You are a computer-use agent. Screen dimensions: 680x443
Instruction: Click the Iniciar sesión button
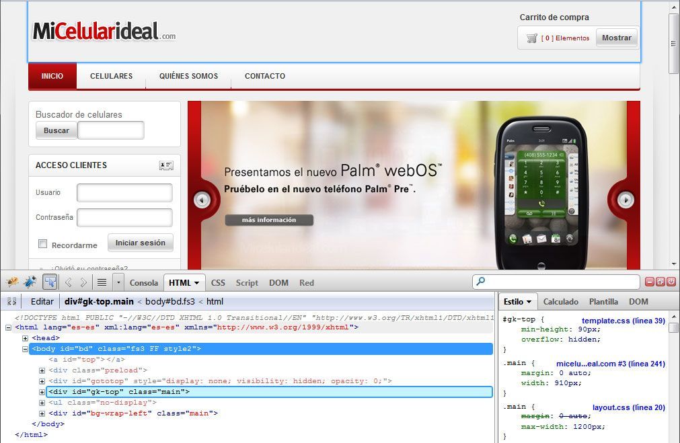(x=141, y=243)
